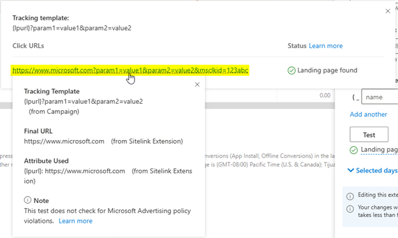Close the tracking template test dialog
Screen dimensions: 398x238
388,11
